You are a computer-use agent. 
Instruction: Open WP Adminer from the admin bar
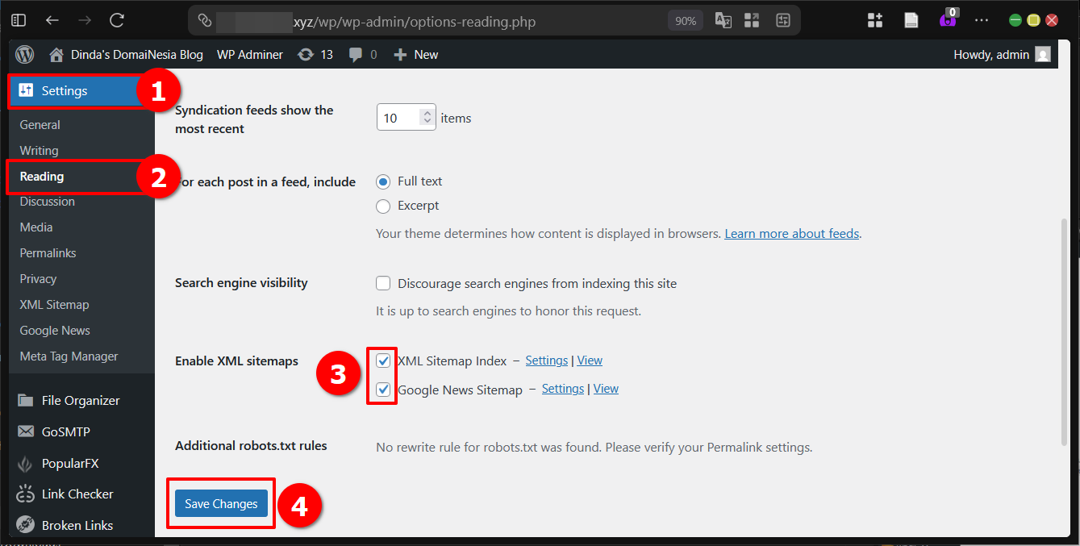[249, 54]
